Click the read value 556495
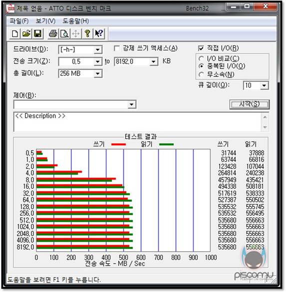Viewport: 286px width, 292px height. tap(255, 213)
